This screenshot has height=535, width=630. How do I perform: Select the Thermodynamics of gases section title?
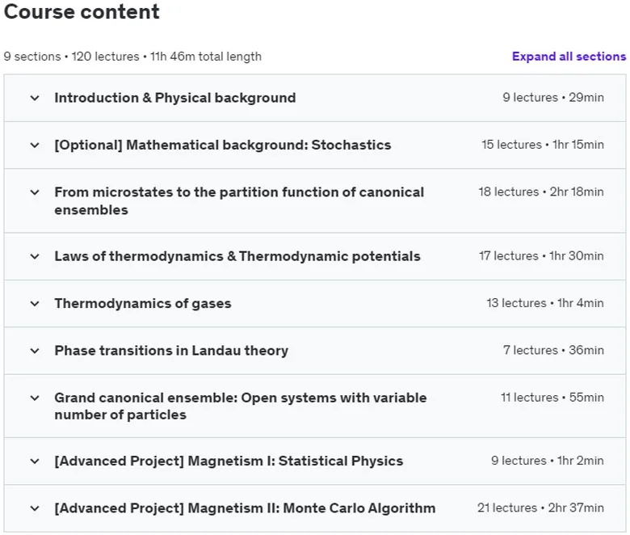point(143,304)
